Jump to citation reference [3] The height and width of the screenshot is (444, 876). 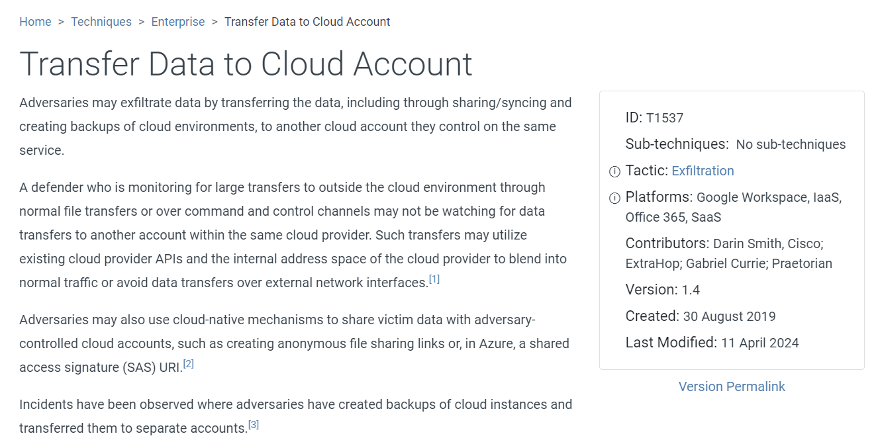coord(254,425)
